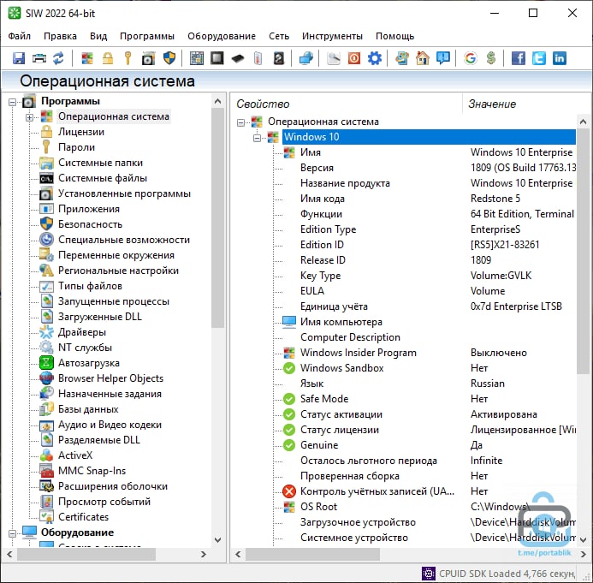Select Драйверы tree item
The image size is (593, 583).
tap(81, 332)
